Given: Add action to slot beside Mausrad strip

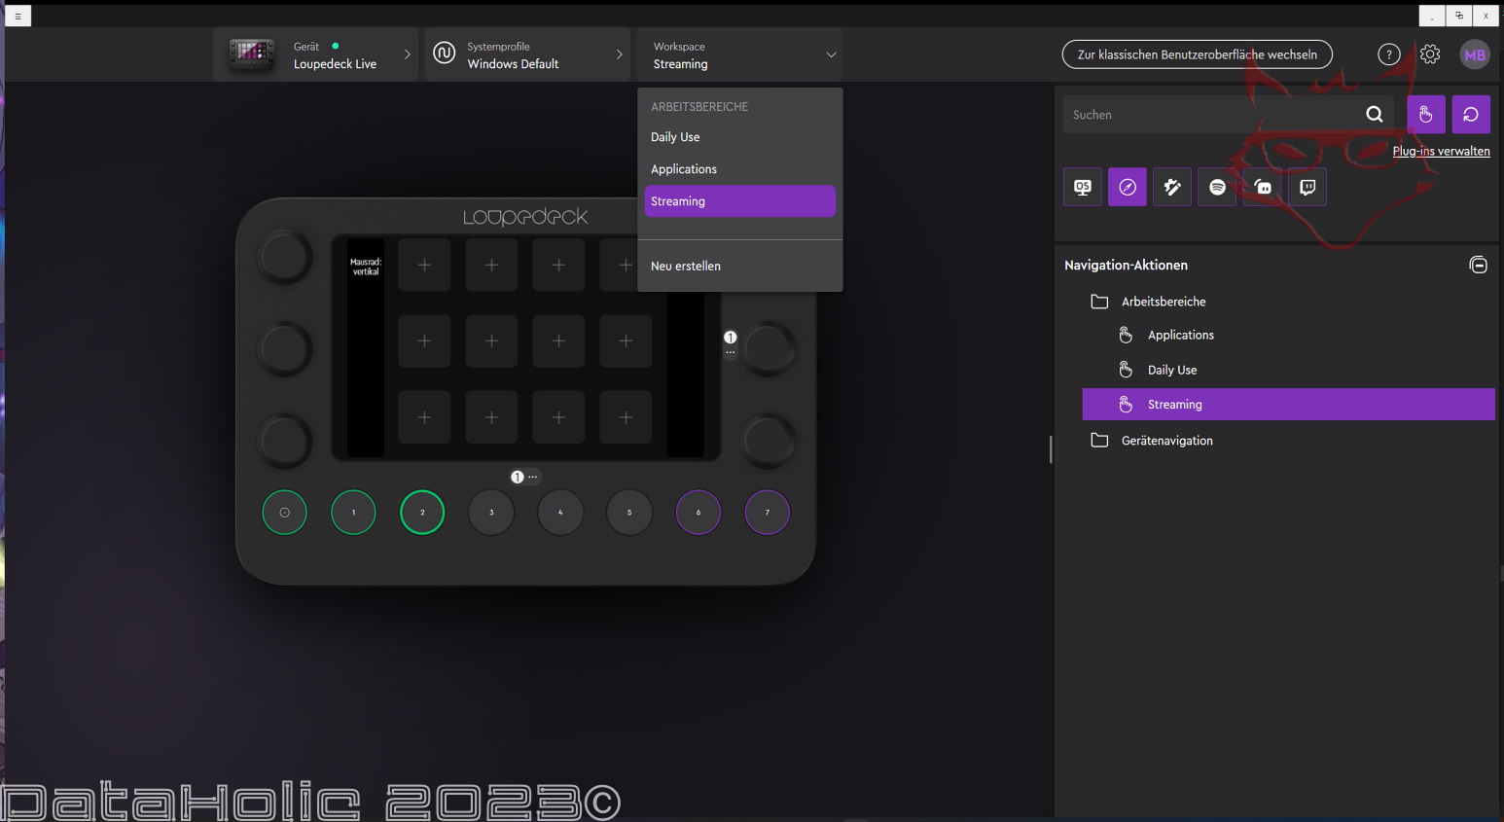Looking at the screenshot, I should click(x=424, y=265).
